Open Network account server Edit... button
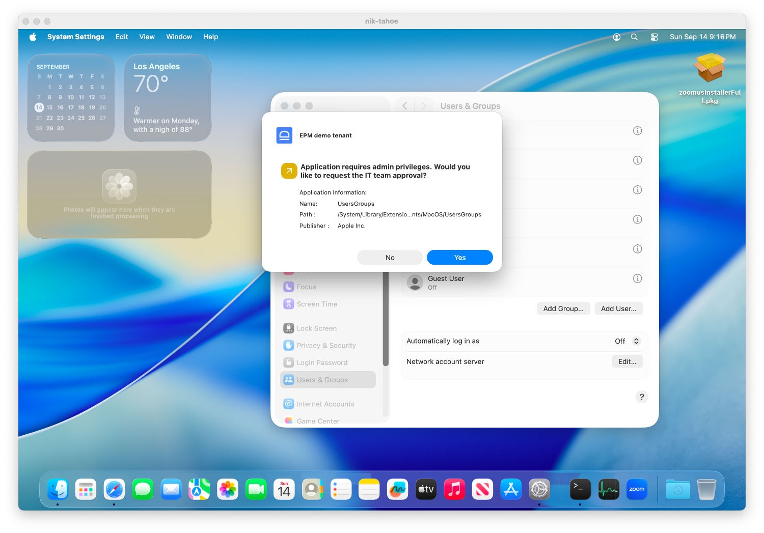This screenshot has height=533, width=764. click(627, 361)
